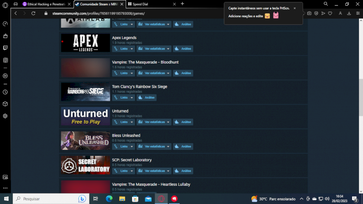
Task: Click Análise button for Rainbow Six Siege
Action: tap(147, 98)
